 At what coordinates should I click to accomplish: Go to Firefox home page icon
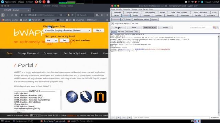point(16,15)
